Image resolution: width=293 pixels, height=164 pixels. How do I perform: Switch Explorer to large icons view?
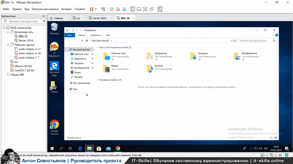276,138
